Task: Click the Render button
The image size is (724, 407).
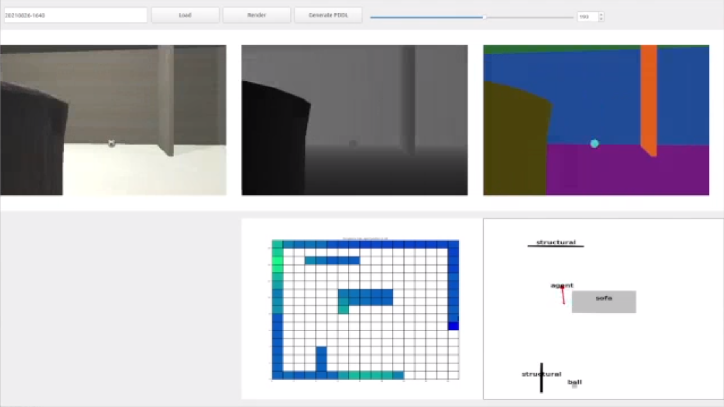Action: pyautogui.click(x=256, y=15)
